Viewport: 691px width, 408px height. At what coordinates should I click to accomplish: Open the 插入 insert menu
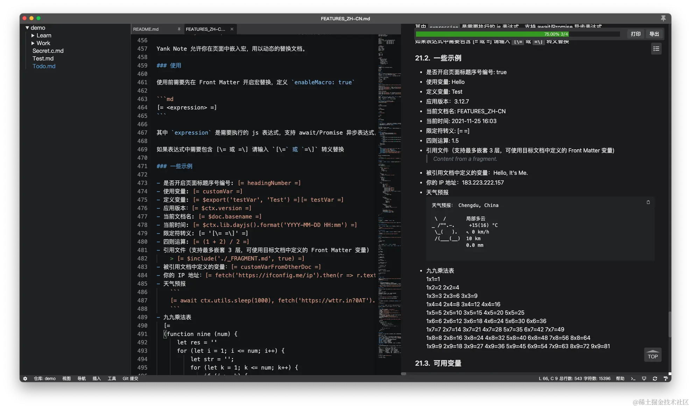point(97,379)
